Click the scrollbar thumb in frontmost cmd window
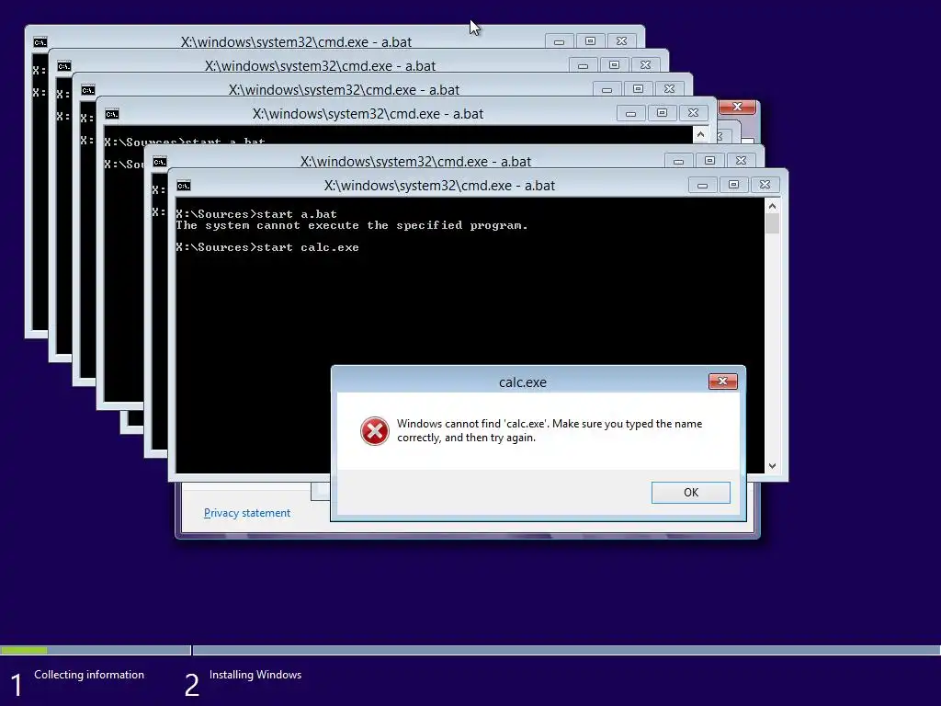Image resolution: width=941 pixels, height=706 pixels. pos(772,224)
